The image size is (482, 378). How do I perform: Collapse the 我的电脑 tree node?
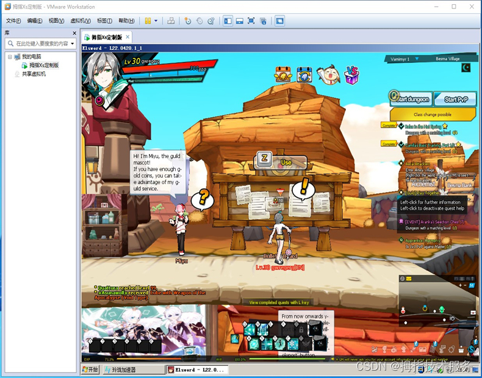10,57
